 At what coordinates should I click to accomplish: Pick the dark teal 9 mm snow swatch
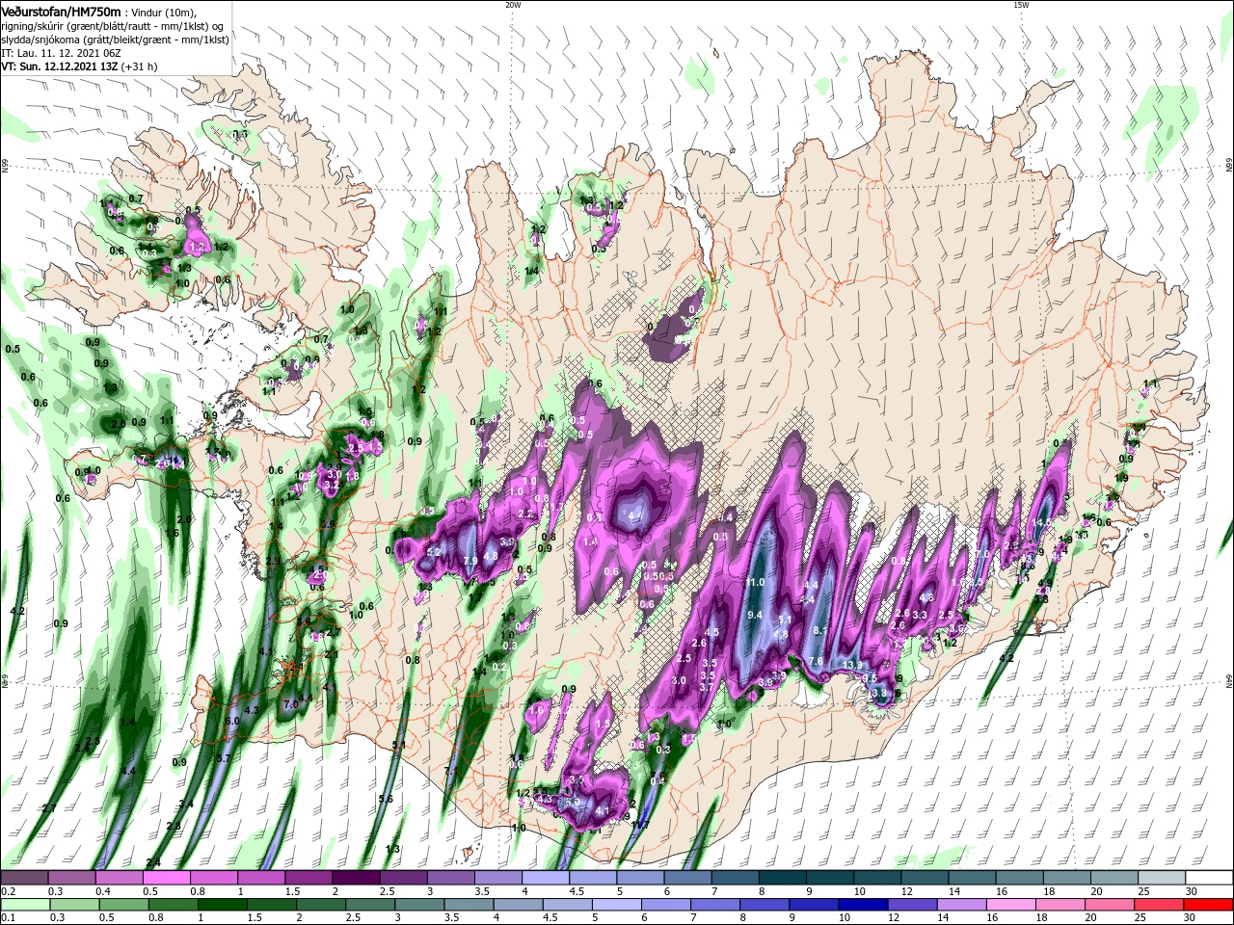click(828, 878)
